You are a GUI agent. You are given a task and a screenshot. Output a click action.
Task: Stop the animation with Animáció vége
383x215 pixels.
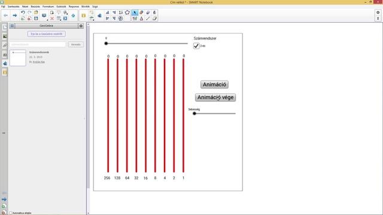(215, 97)
